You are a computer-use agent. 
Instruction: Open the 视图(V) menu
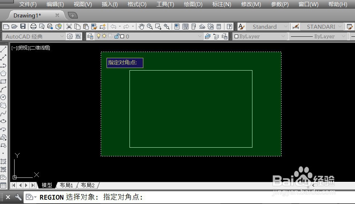click(83, 4)
